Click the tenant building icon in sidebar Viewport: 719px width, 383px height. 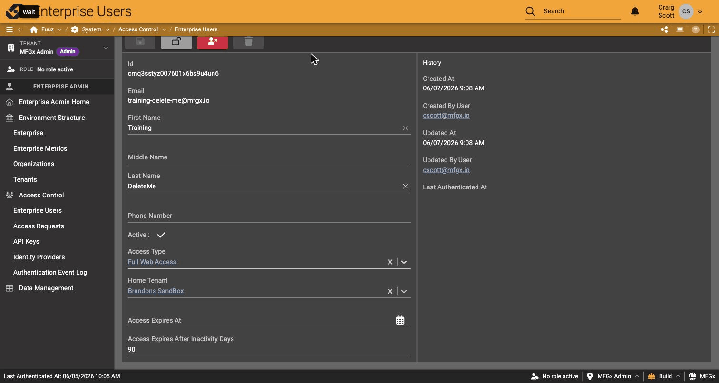click(10, 48)
